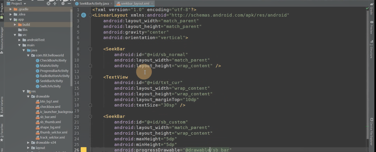Click the green inspection checkmark indicator

pos(367,9)
